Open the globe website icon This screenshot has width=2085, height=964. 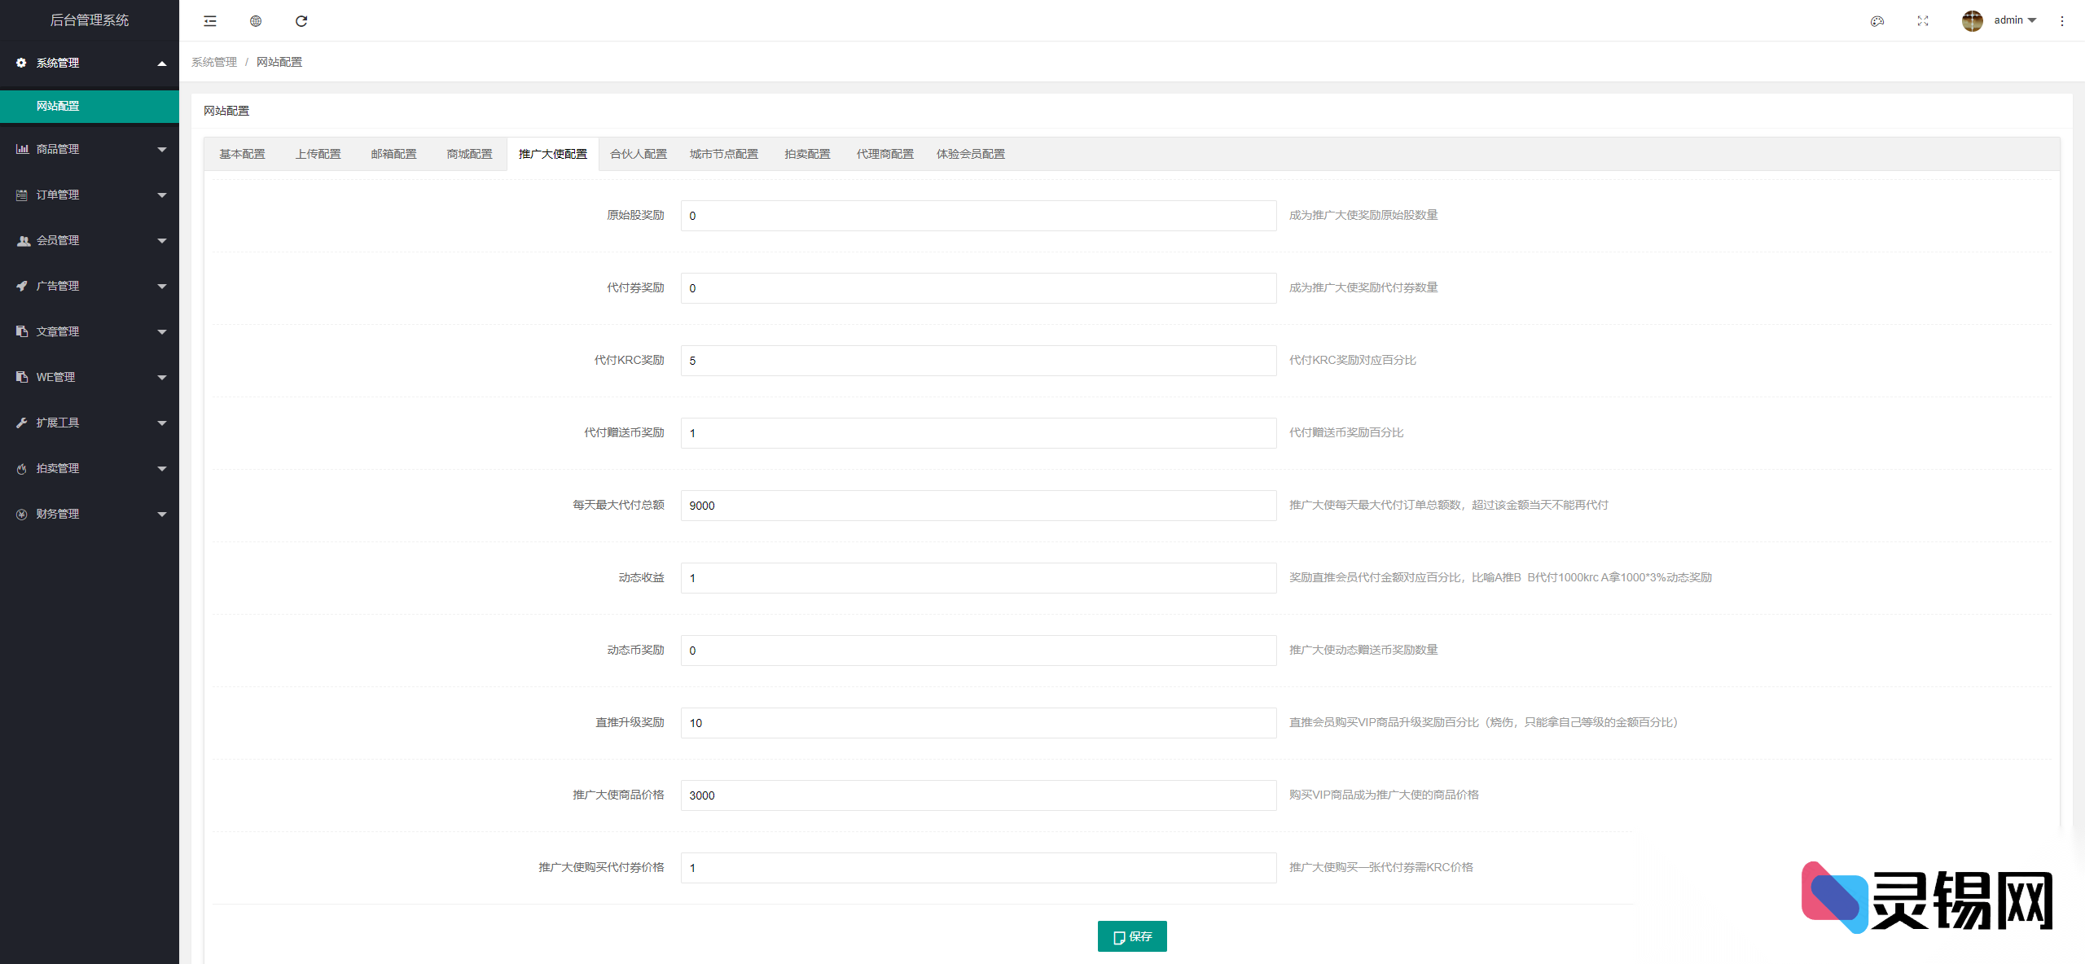pyautogui.click(x=256, y=21)
